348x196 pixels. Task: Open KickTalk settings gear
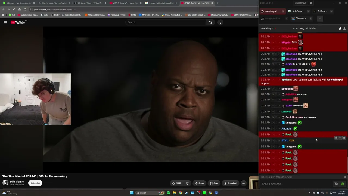point(311,3)
